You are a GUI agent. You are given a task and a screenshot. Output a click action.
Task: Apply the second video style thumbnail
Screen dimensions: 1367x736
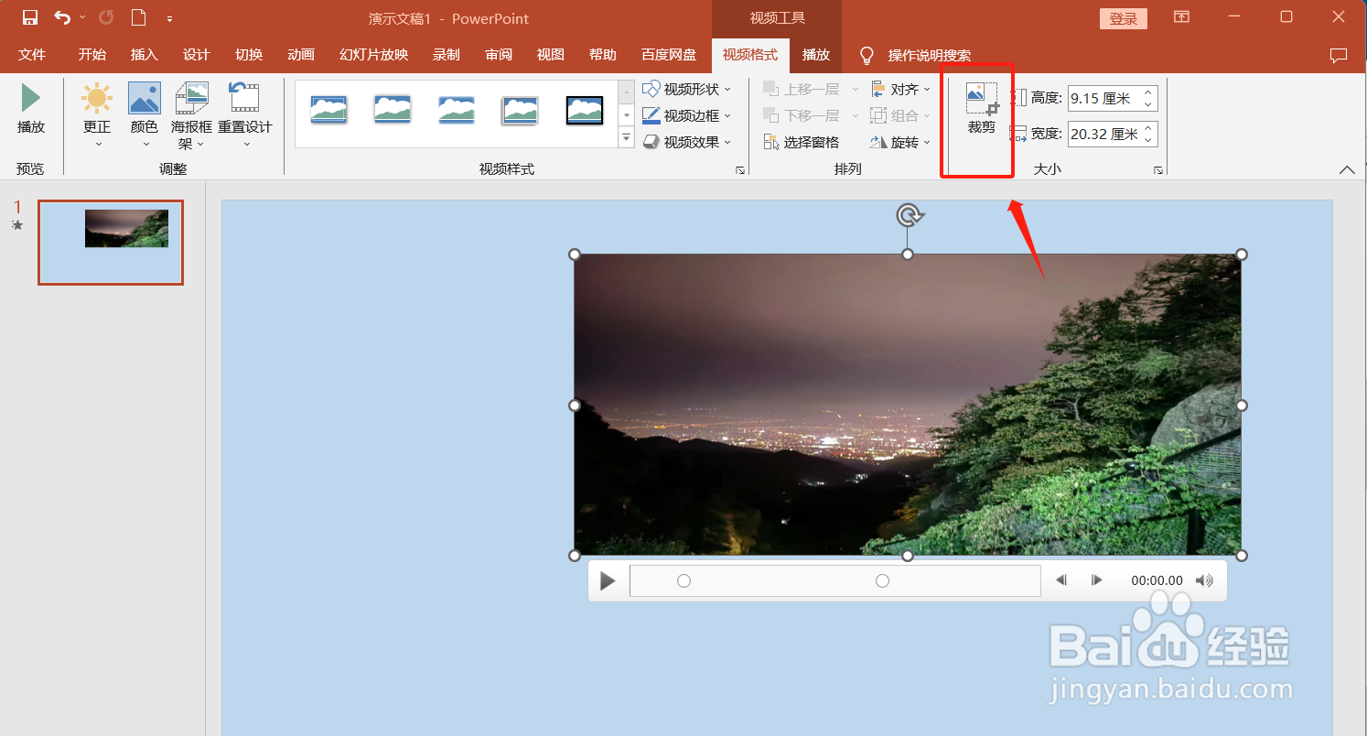click(x=393, y=110)
